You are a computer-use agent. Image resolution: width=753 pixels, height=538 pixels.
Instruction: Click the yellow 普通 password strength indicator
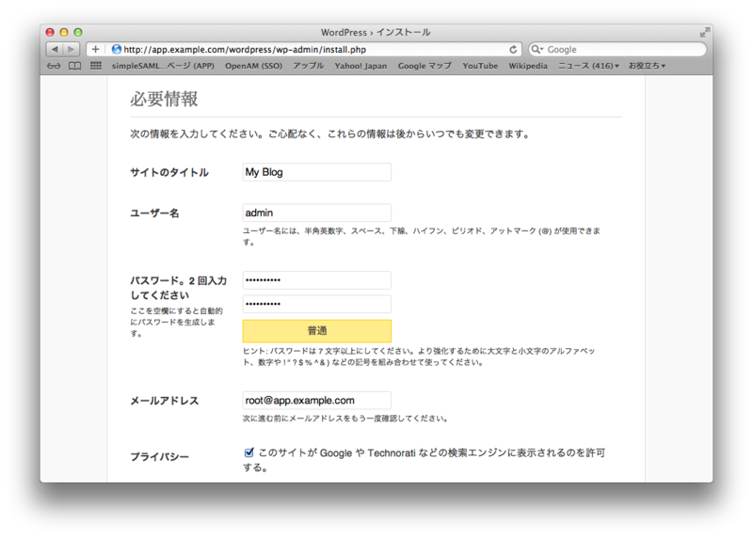[316, 331]
